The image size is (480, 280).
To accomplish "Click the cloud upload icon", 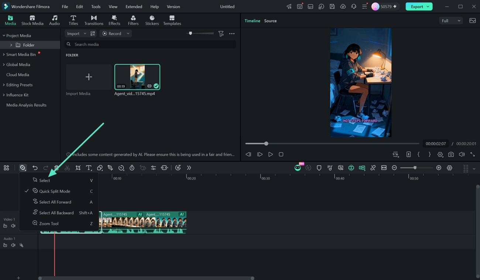I will [343, 7].
